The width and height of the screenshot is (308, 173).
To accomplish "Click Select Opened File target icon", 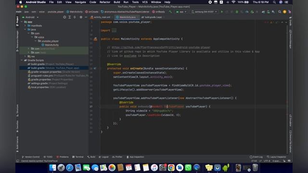I will [64, 17].
